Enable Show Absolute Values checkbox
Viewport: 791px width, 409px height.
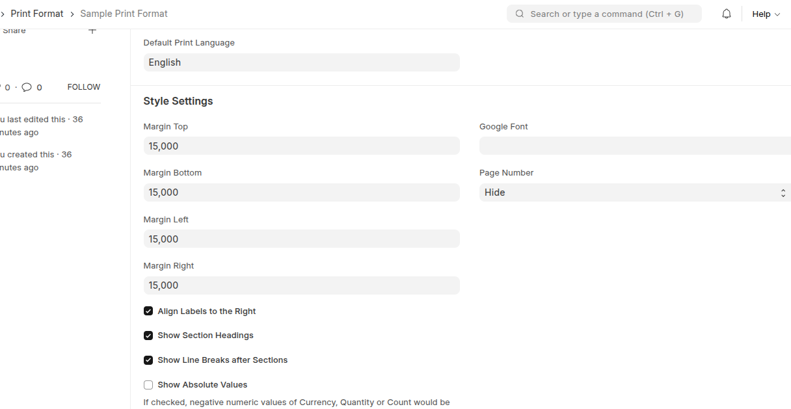click(x=148, y=385)
